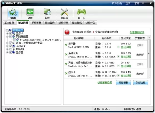Click the green X icon beside the 显示卡 driver row
This screenshot has width=155, height=113.
click(66, 73)
